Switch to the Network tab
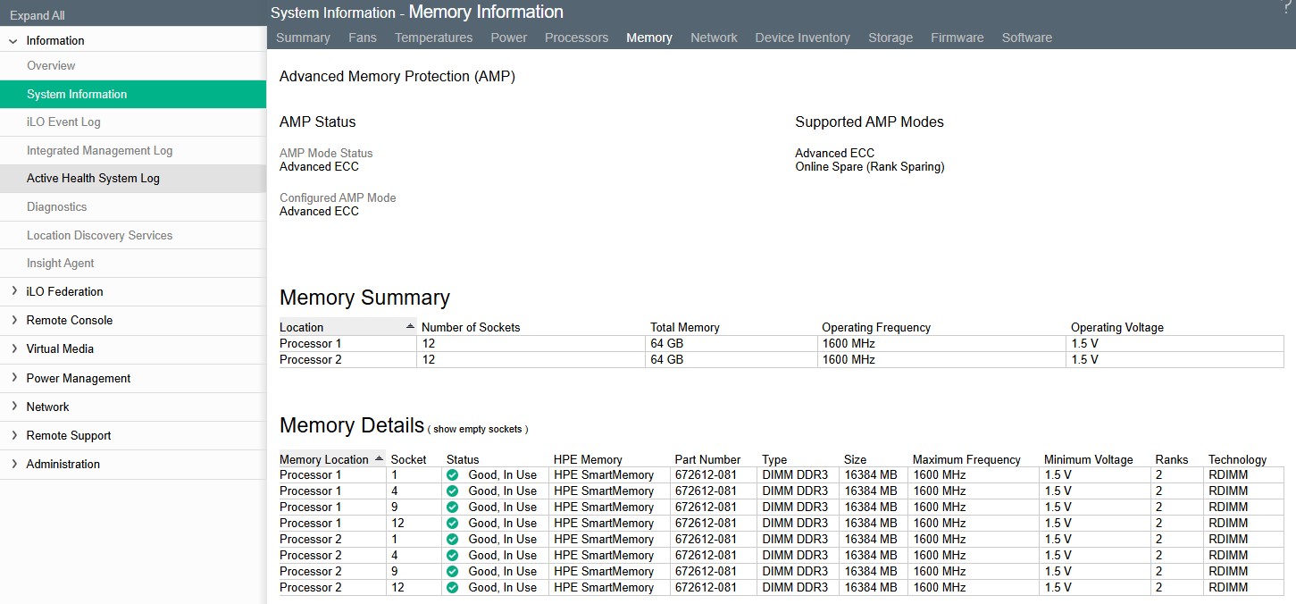This screenshot has height=604, width=1296. coord(714,38)
